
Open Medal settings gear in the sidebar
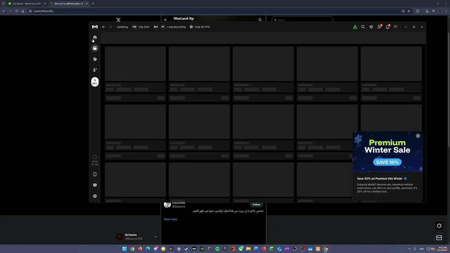pyautogui.click(x=95, y=196)
